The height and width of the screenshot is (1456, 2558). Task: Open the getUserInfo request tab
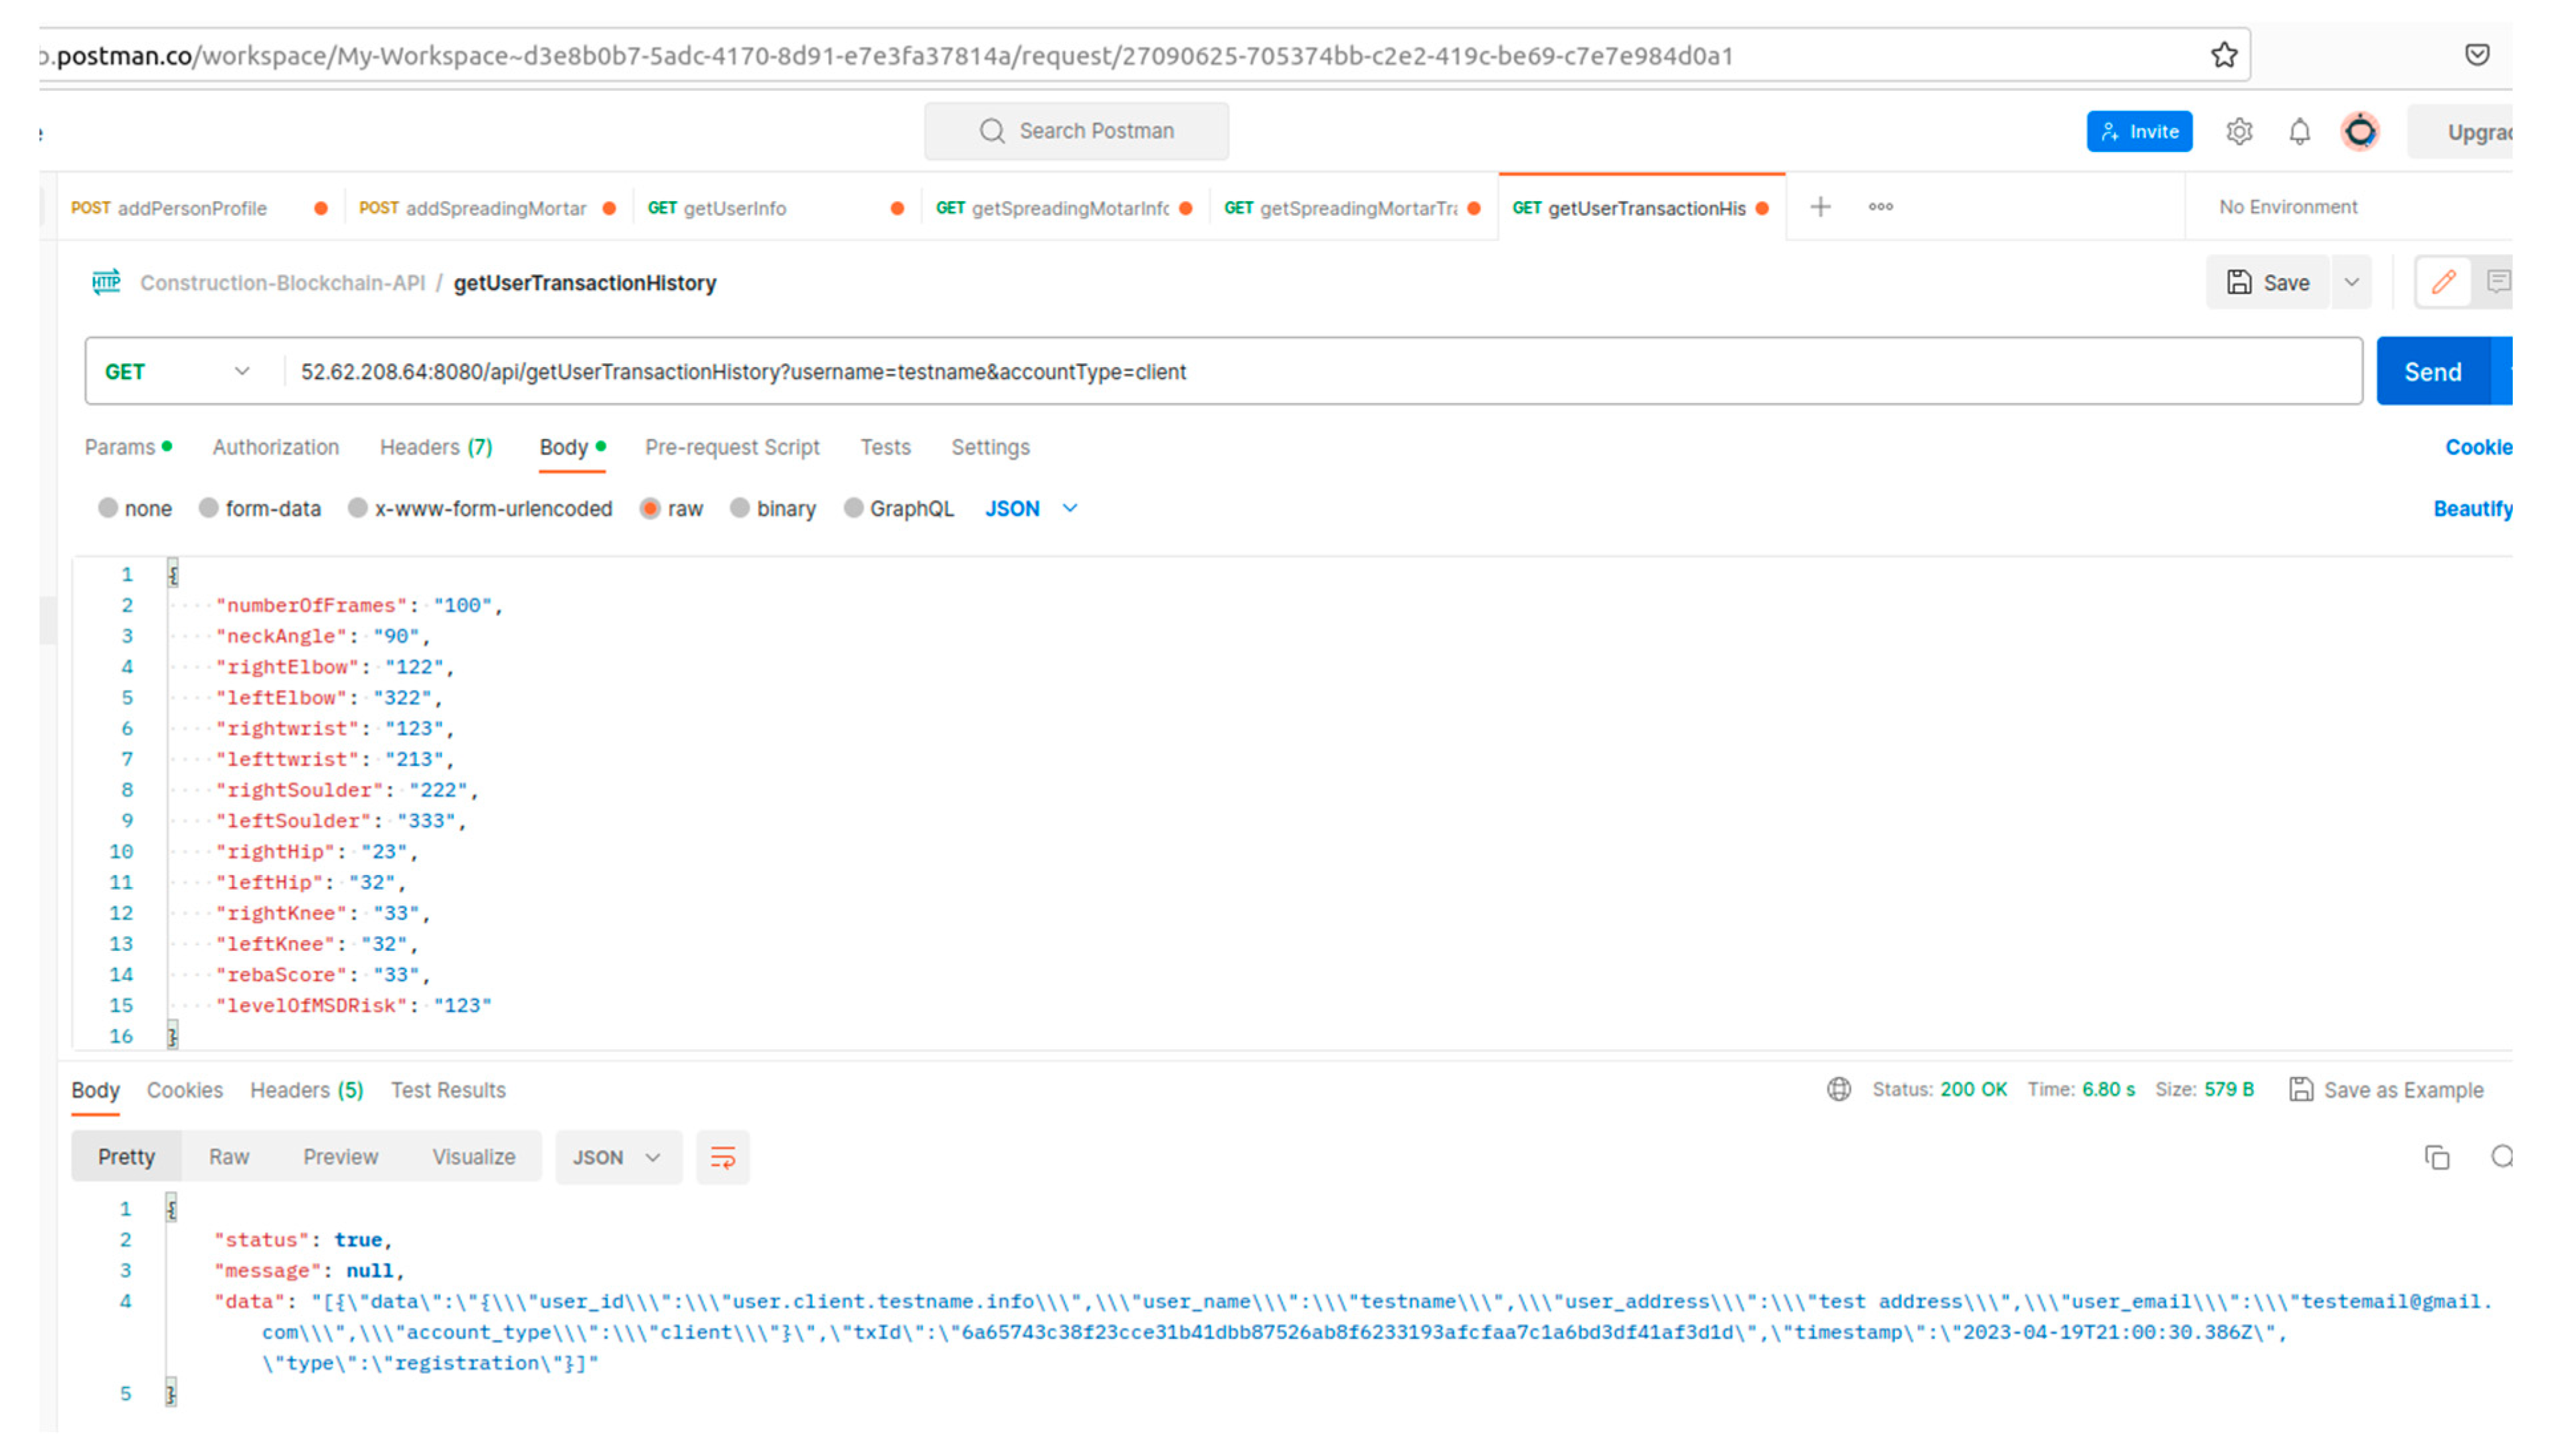pos(735,208)
